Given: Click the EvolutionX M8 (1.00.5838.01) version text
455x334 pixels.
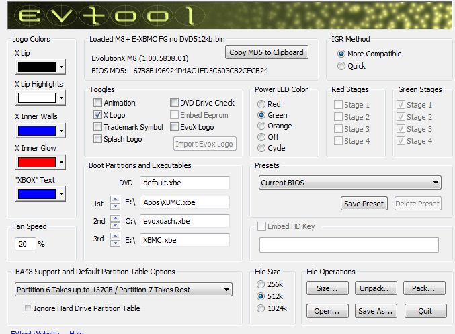Looking at the screenshot, I should 140,58.
